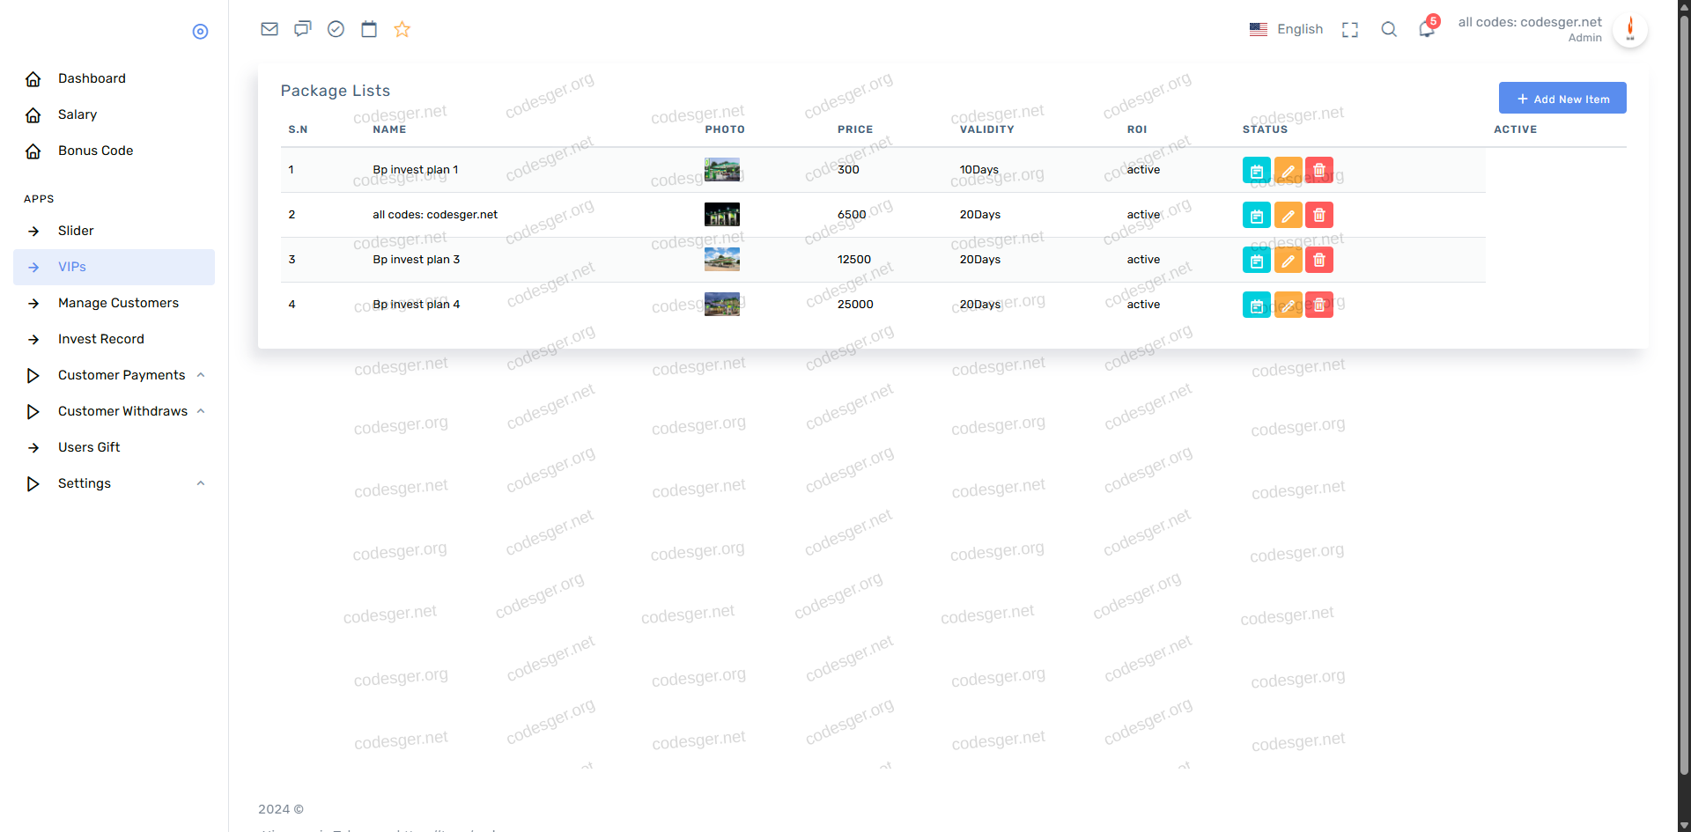Viewport: 1691px width, 832px height.
Task: Open the calendar icon in top bar
Action: coord(369,29)
